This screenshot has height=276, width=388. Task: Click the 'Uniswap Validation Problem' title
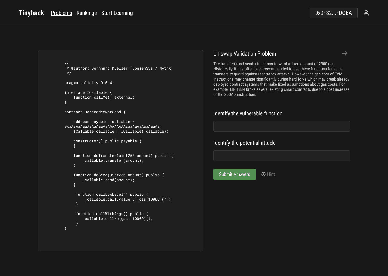tap(245, 54)
